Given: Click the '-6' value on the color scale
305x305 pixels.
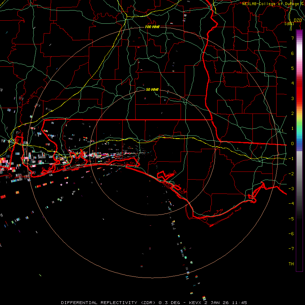Looking at the screenshot, I should click(x=291, y=234).
